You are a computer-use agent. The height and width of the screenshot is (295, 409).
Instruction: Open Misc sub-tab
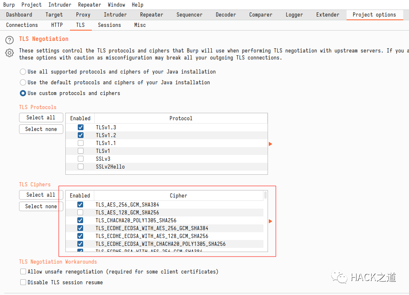[x=140, y=25]
